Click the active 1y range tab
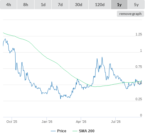The image size is (145, 139). click(x=119, y=5)
